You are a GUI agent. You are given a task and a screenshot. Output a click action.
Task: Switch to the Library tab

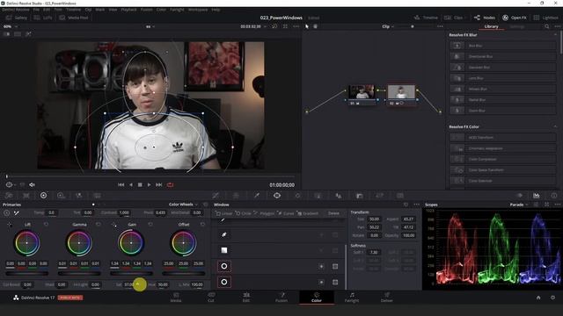[491, 26]
